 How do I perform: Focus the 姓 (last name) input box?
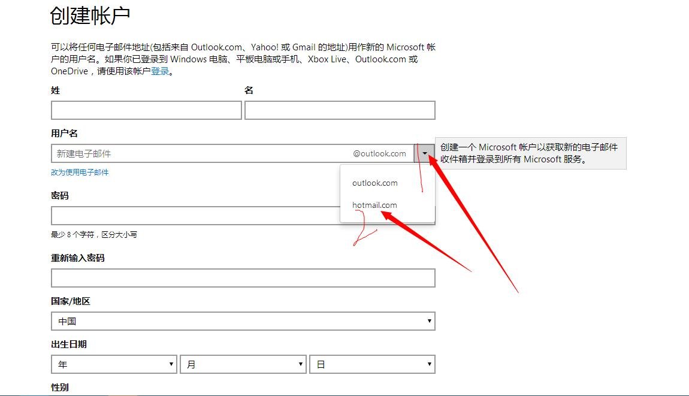(146, 110)
